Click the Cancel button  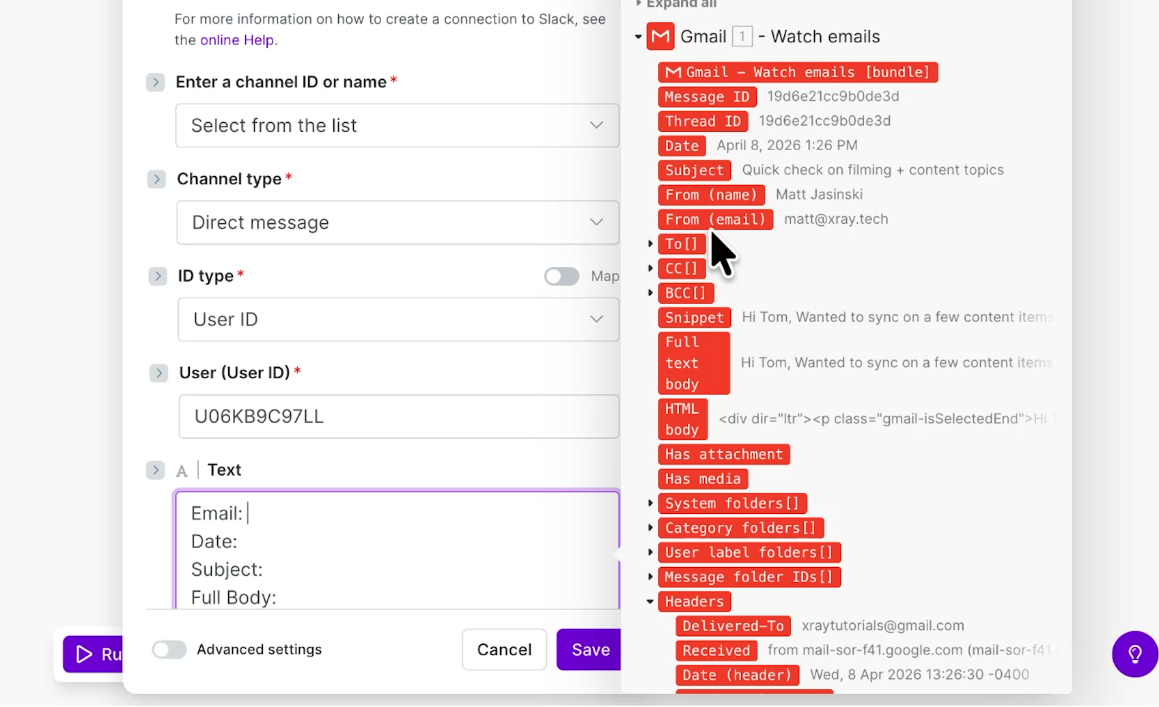[504, 650]
